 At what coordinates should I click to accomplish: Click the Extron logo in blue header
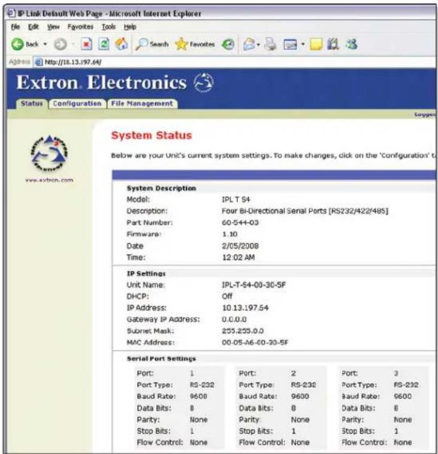[x=203, y=83]
